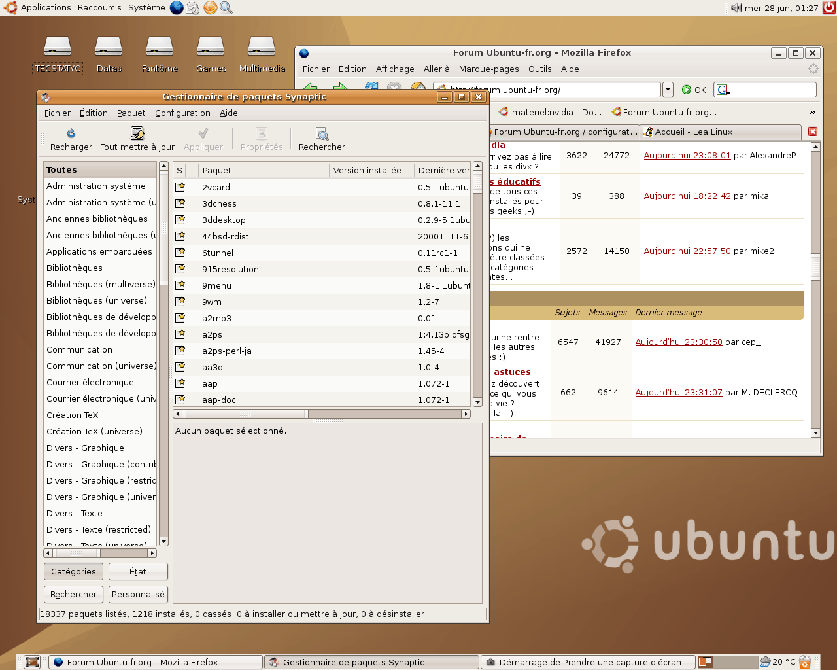Toggle status box for 44bsd-rdist package
Viewport: 837px width, 670px height.
click(180, 236)
